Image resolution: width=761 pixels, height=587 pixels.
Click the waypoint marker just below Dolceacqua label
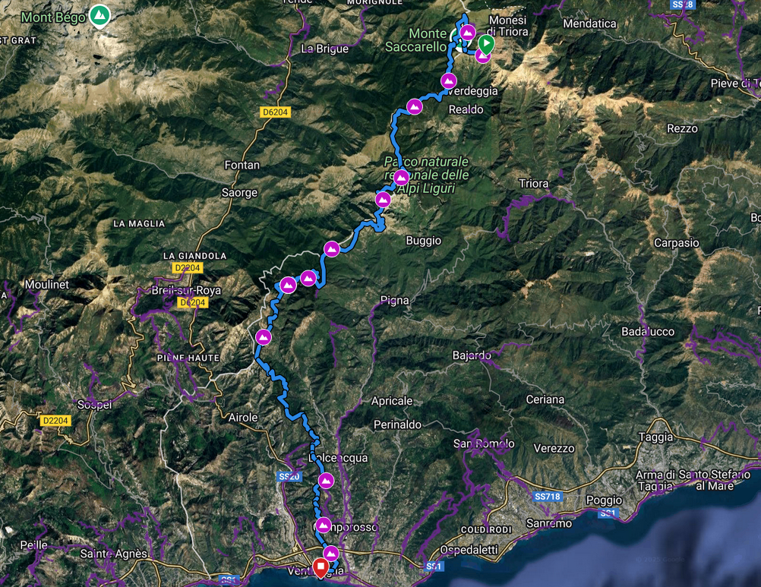tap(326, 481)
